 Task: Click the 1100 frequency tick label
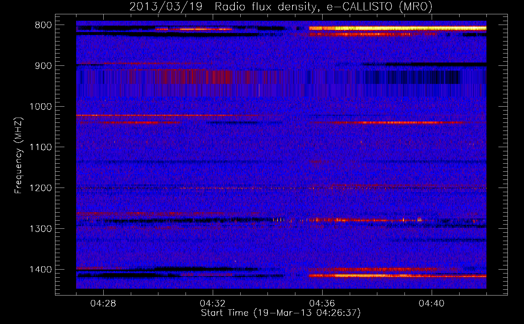tap(40, 147)
